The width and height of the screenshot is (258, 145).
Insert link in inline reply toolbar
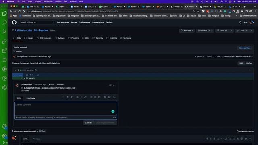(x=85, y=97)
